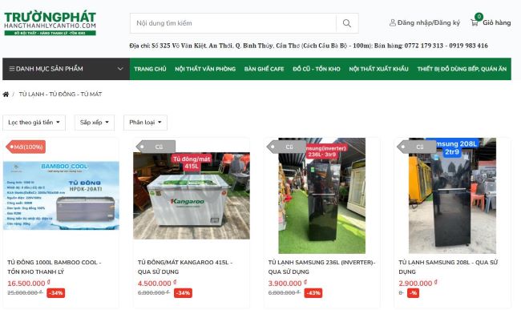Viewport: 521px width, 310px height.
Task: Open Tủ đông/mát Kangaroo 415L title
Action: (x=185, y=267)
